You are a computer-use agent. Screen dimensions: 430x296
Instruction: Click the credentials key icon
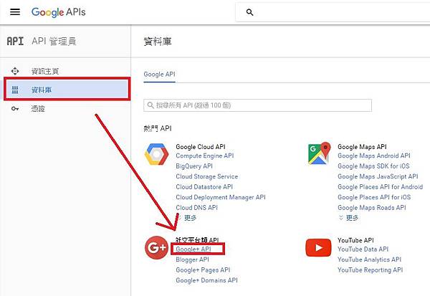15,109
